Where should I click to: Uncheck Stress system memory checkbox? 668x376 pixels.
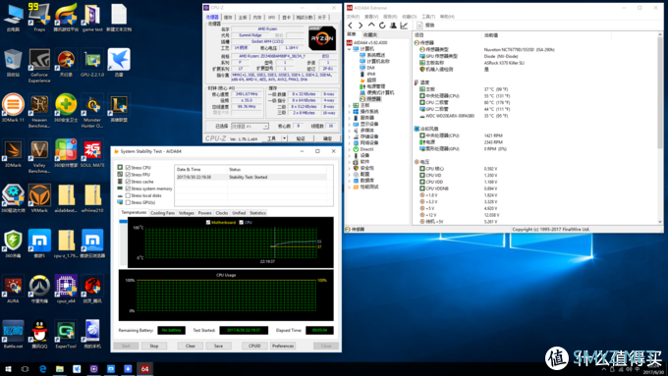[128, 188]
